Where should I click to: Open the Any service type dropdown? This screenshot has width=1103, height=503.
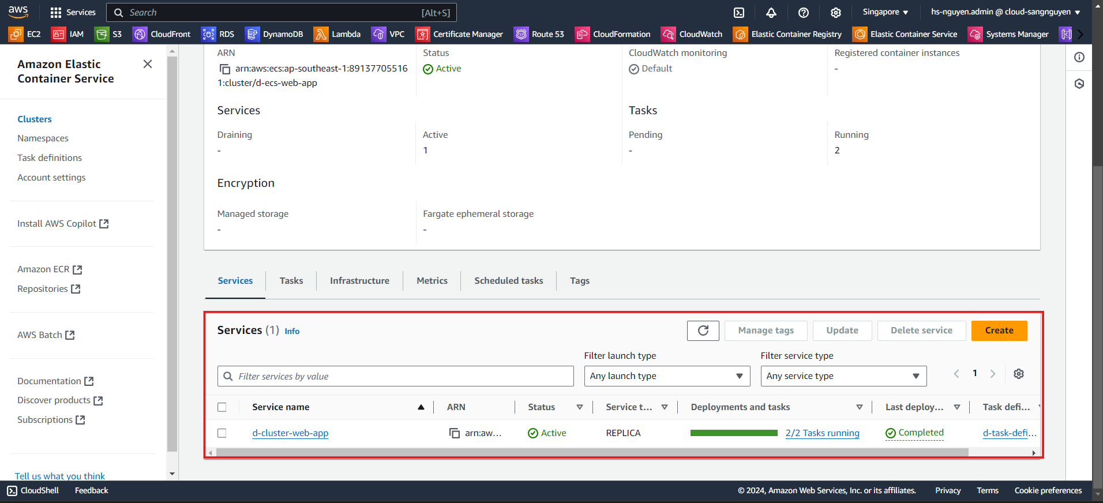[843, 376]
